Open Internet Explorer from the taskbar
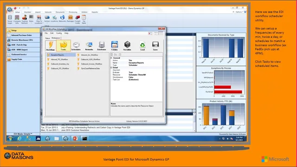 [19, 139]
